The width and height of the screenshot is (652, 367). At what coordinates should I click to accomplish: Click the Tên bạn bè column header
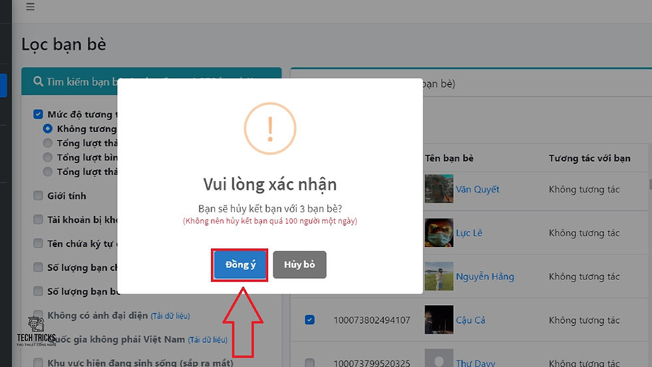tap(449, 158)
